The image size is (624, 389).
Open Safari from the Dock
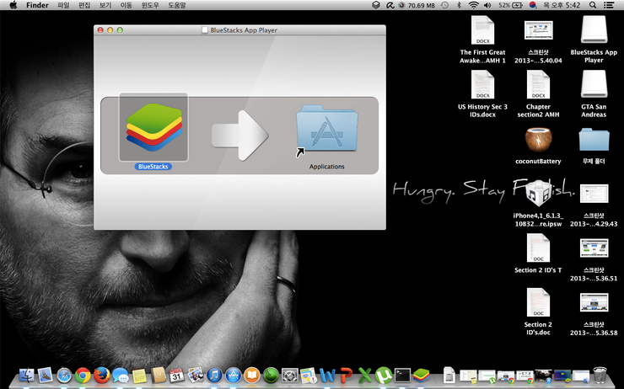(64, 375)
